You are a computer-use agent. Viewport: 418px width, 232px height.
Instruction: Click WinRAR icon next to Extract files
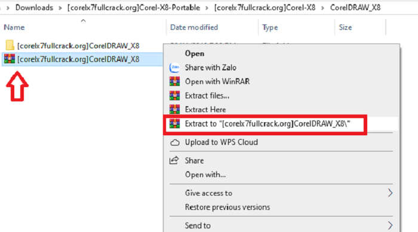pos(174,95)
